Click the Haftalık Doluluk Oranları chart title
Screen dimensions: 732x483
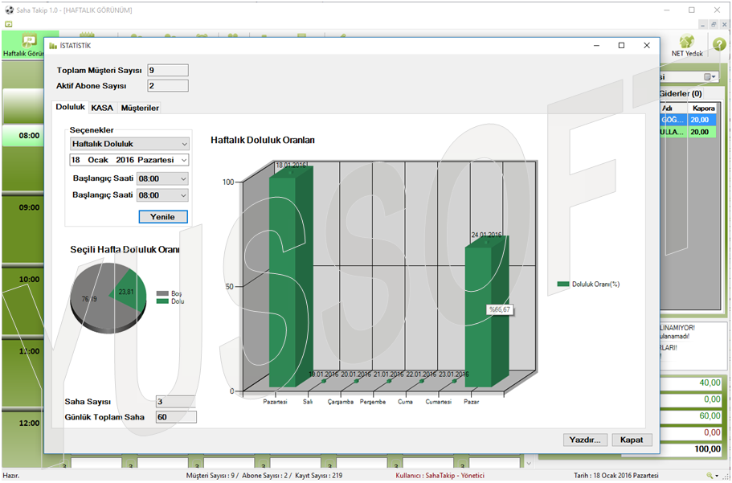coord(263,140)
